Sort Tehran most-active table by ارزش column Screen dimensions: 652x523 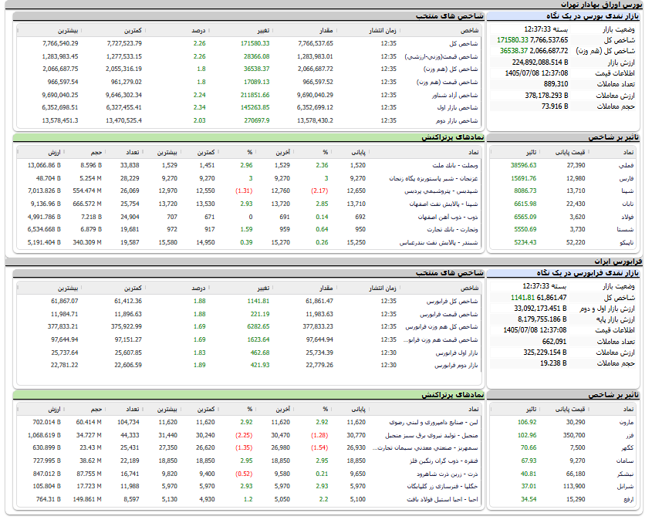click(55, 153)
